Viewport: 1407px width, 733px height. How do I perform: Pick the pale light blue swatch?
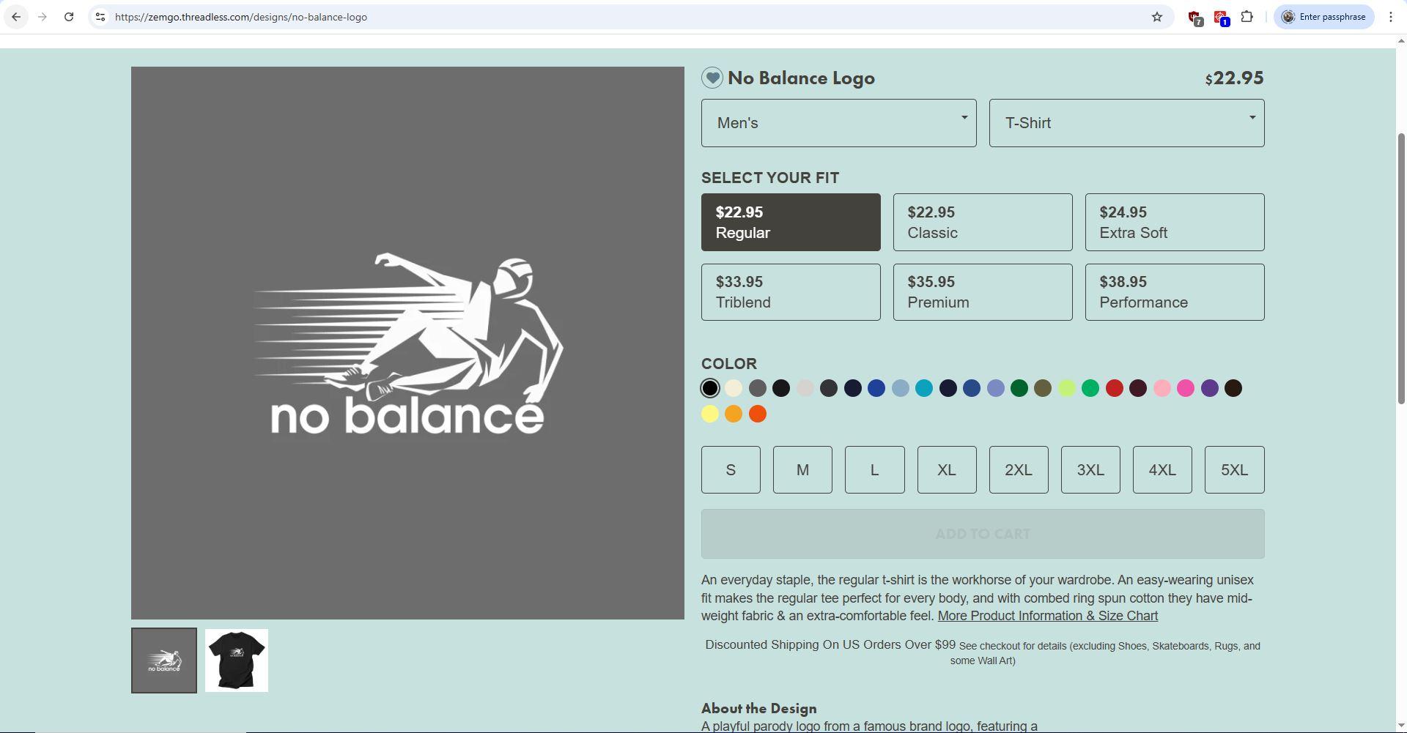[x=901, y=388]
